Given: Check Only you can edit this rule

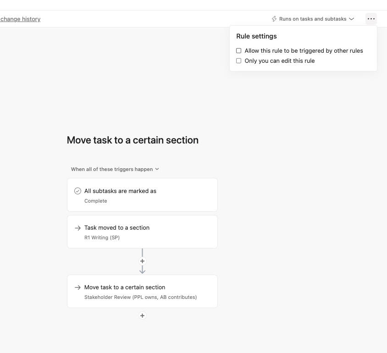Looking at the screenshot, I should pyautogui.click(x=238, y=61).
